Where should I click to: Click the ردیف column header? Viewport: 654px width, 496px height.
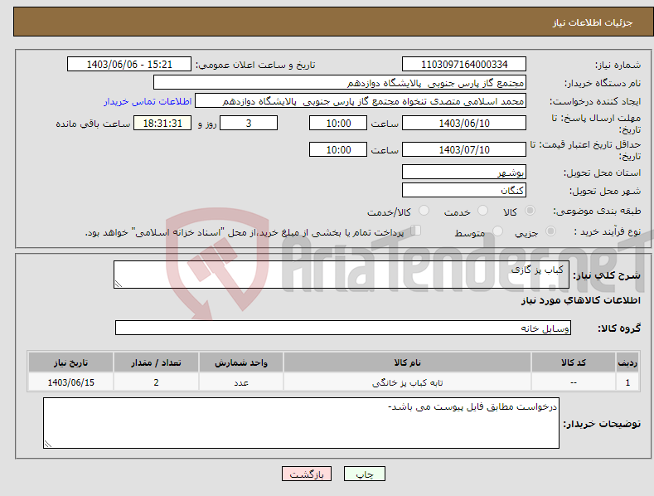627,362
